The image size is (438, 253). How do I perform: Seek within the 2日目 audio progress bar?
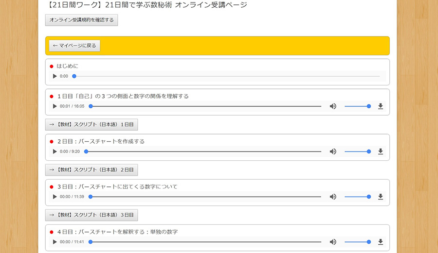(203, 152)
